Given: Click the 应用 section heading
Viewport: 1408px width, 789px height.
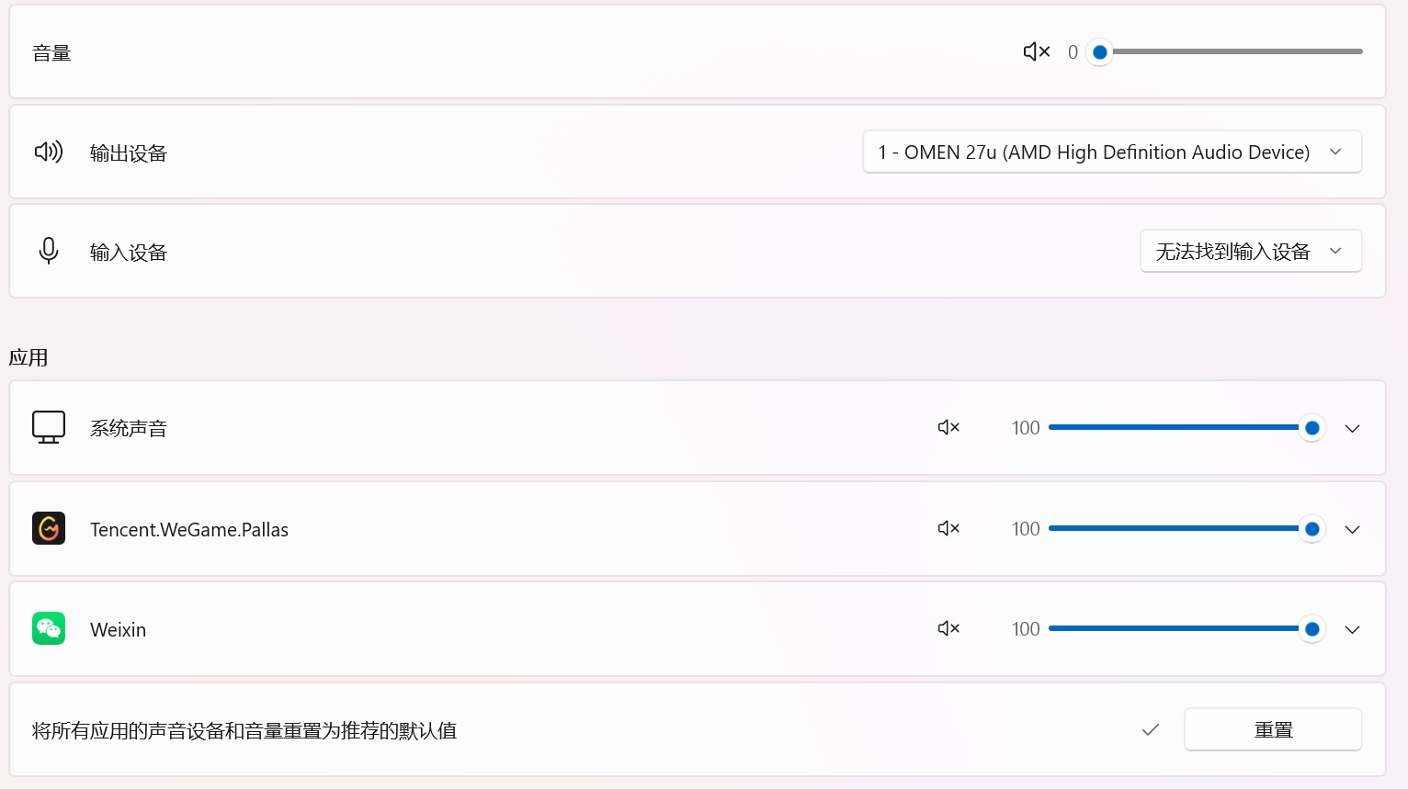Looking at the screenshot, I should click(28, 357).
